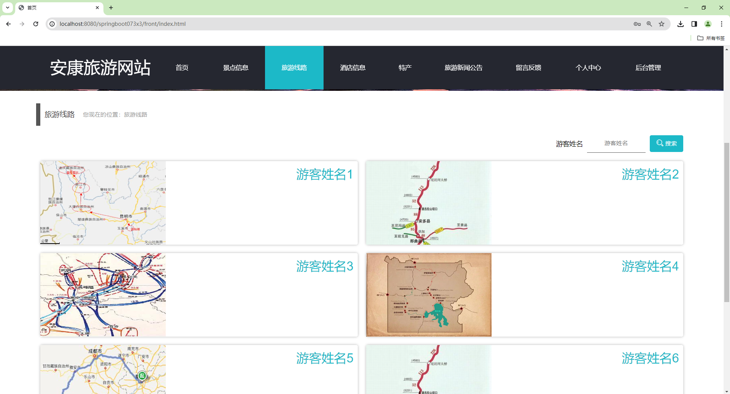Click the 游客姓名1 card title
This screenshot has height=394, width=730.
tap(325, 174)
